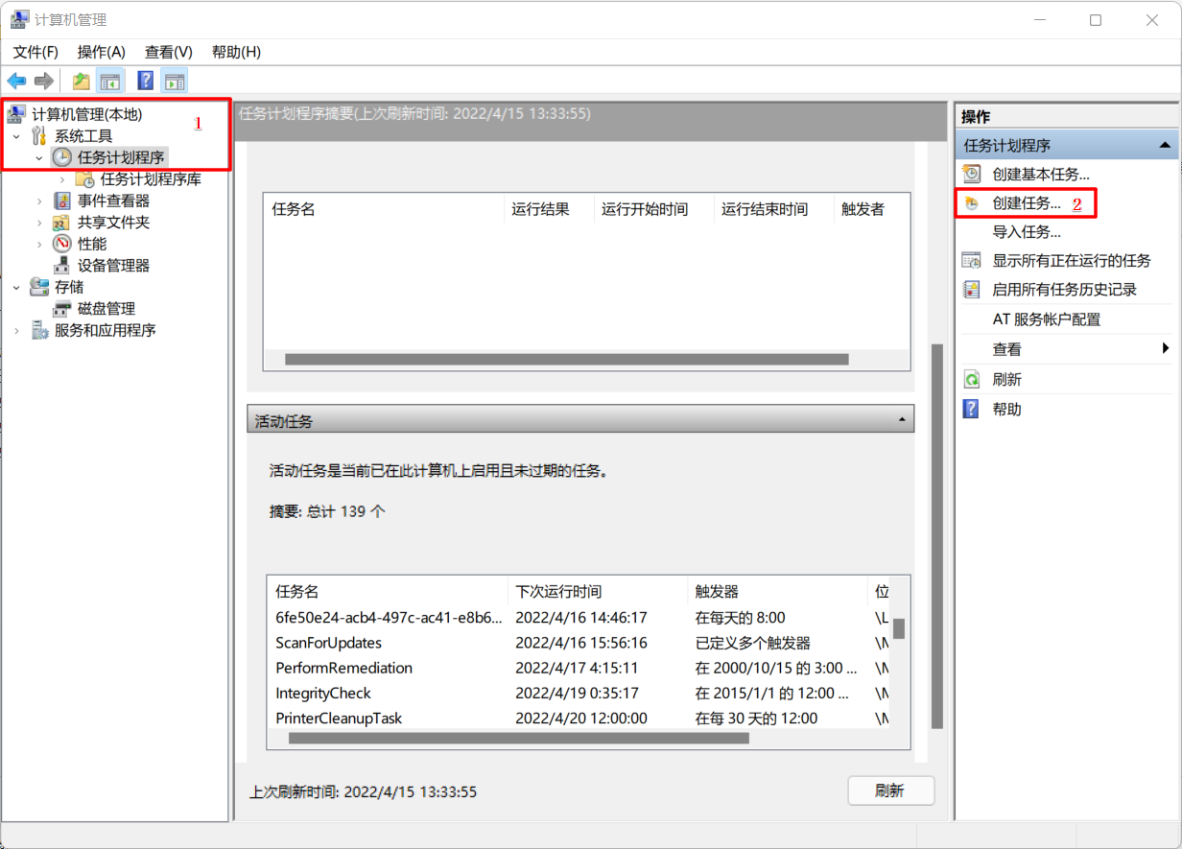Screen dimensions: 1182x849
Task: Click the 显示所有正在运行的任务 icon
Action: coord(972,260)
